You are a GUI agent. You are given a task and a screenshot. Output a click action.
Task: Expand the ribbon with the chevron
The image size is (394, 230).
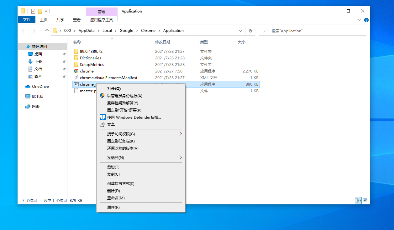coord(360,20)
